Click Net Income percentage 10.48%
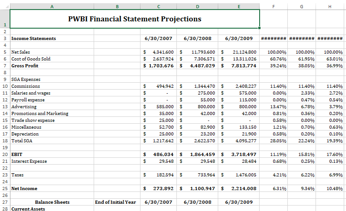The width and height of the screenshot is (346, 211). coord(335,188)
